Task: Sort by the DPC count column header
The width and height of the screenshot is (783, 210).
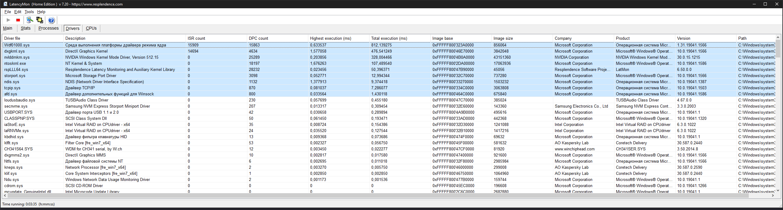Action: coord(278,38)
